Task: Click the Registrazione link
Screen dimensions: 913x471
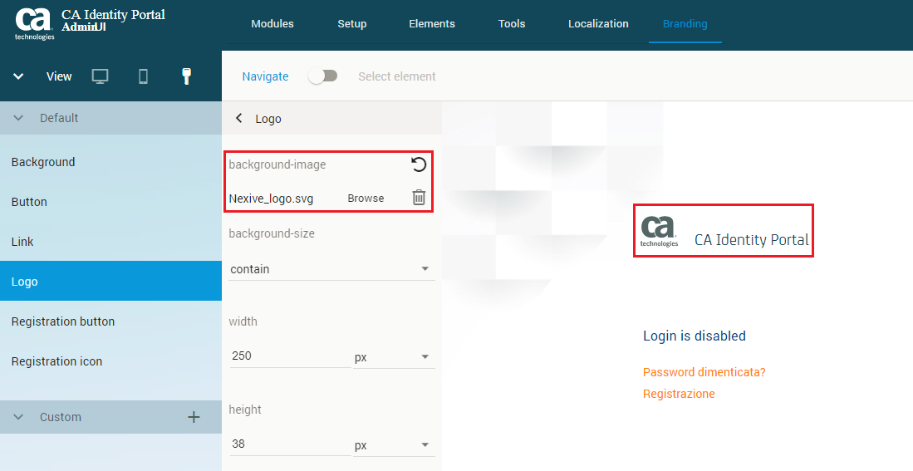Action: coord(679,394)
